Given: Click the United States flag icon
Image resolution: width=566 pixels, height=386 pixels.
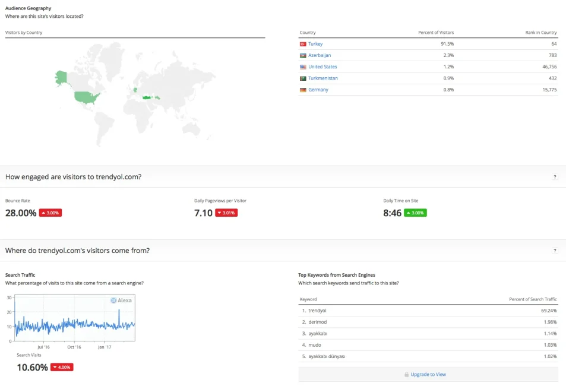Looking at the screenshot, I should click(303, 67).
